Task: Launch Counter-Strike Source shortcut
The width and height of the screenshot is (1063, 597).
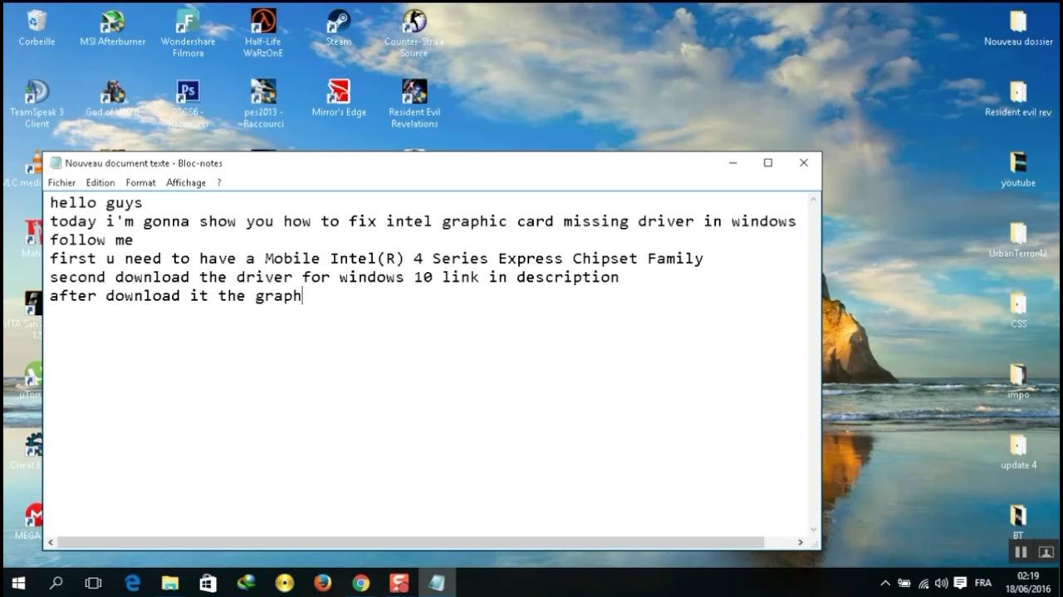Action: [414, 25]
